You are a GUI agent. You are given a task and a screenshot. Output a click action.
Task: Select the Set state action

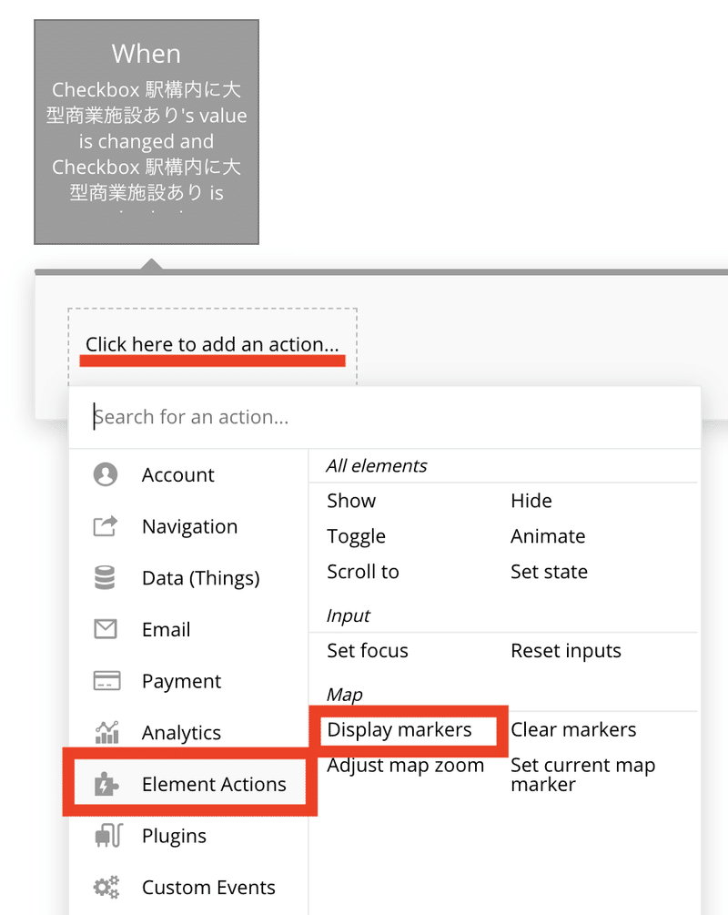coord(549,571)
